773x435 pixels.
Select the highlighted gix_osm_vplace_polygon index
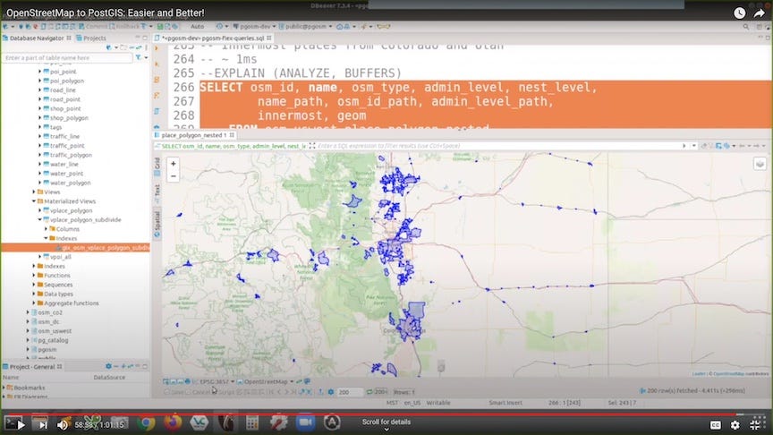coord(75,248)
